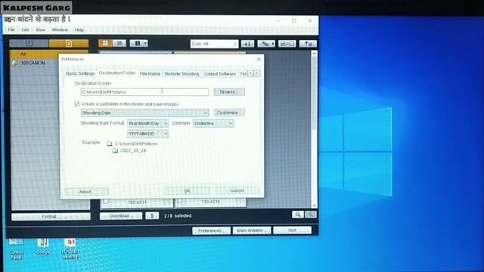Click the Browse button

coord(229,92)
